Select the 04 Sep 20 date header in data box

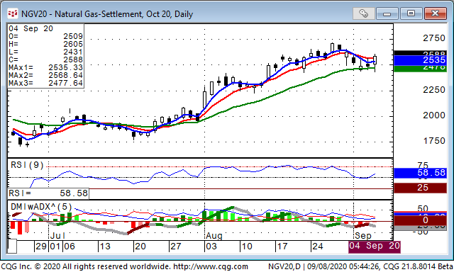(31, 28)
